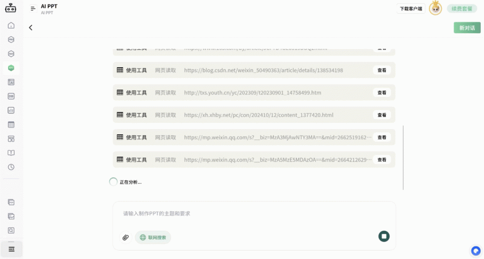Open the user avatar profile
This screenshot has width=484, height=259.
point(435,9)
